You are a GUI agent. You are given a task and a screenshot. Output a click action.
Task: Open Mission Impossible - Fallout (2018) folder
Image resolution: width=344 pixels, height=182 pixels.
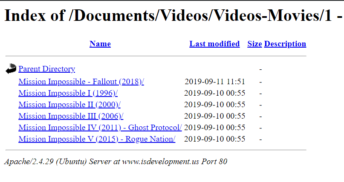[81, 82]
